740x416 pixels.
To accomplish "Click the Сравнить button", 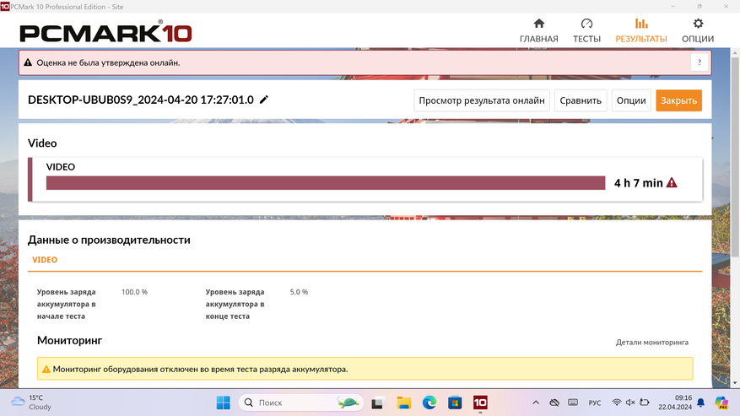I will click(580, 100).
